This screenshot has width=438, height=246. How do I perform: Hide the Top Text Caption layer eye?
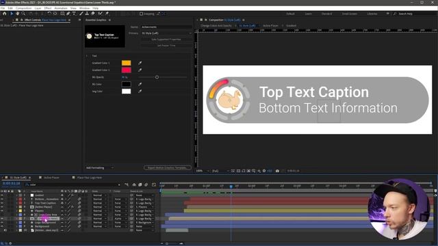pyautogui.click(x=2, y=203)
